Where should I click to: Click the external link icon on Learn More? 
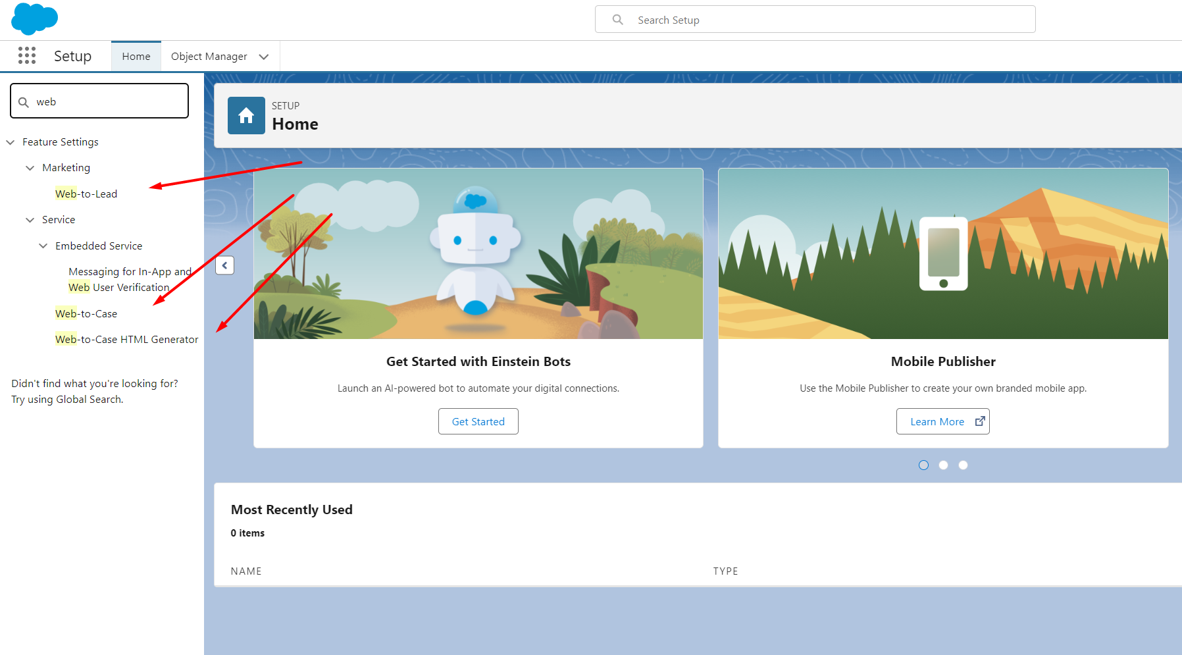click(x=980, y=421)
